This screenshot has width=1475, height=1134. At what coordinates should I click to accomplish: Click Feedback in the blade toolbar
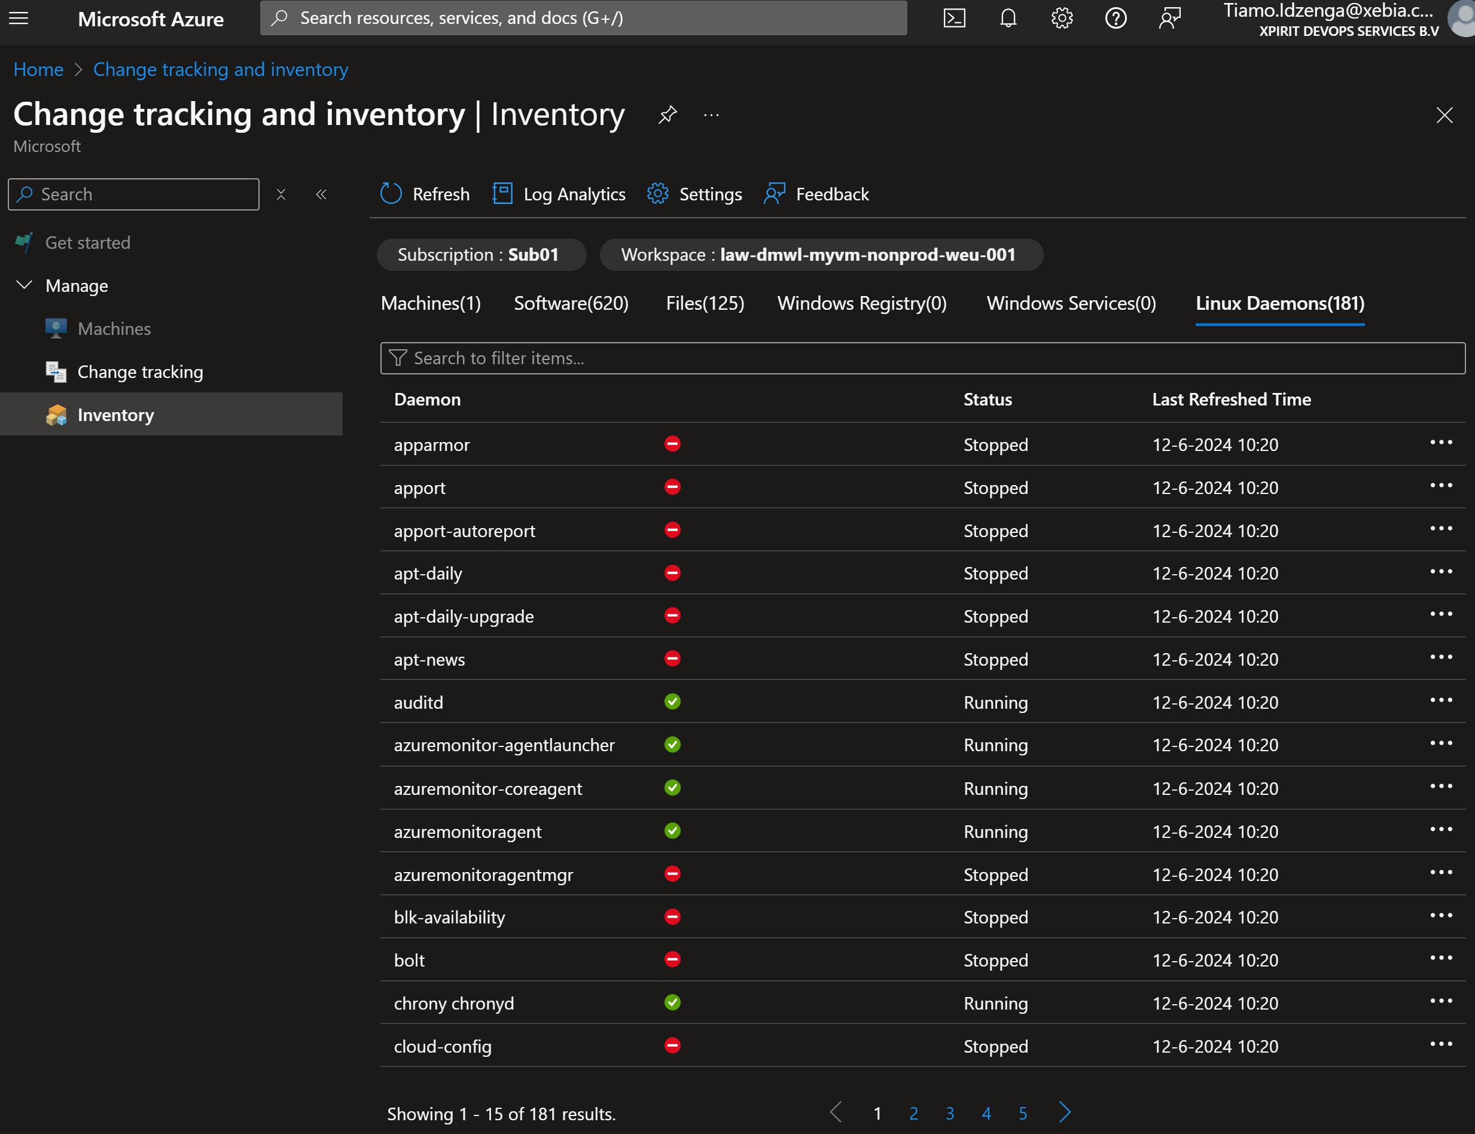pyautogui.click(x=816, y=194)
